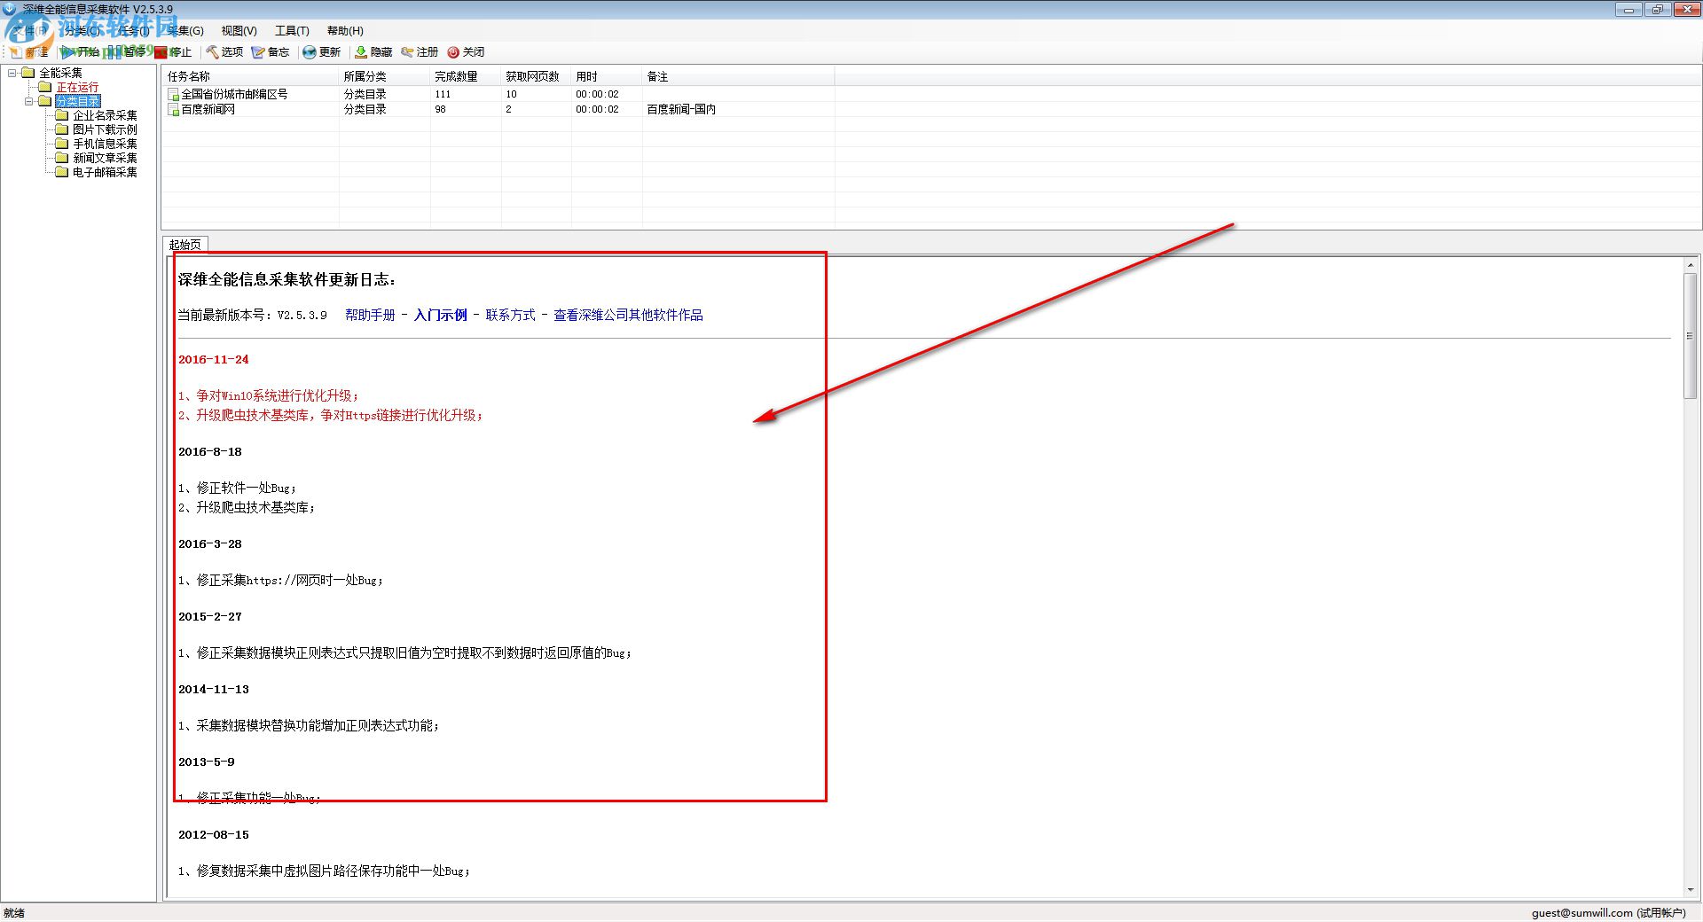The width and height of the screenshot is (1703, 922).
Task: Switch to the 起始页 tab
Action: coord(184,245)
